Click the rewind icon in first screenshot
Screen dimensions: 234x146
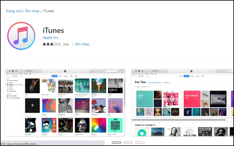tap(10, 71)
